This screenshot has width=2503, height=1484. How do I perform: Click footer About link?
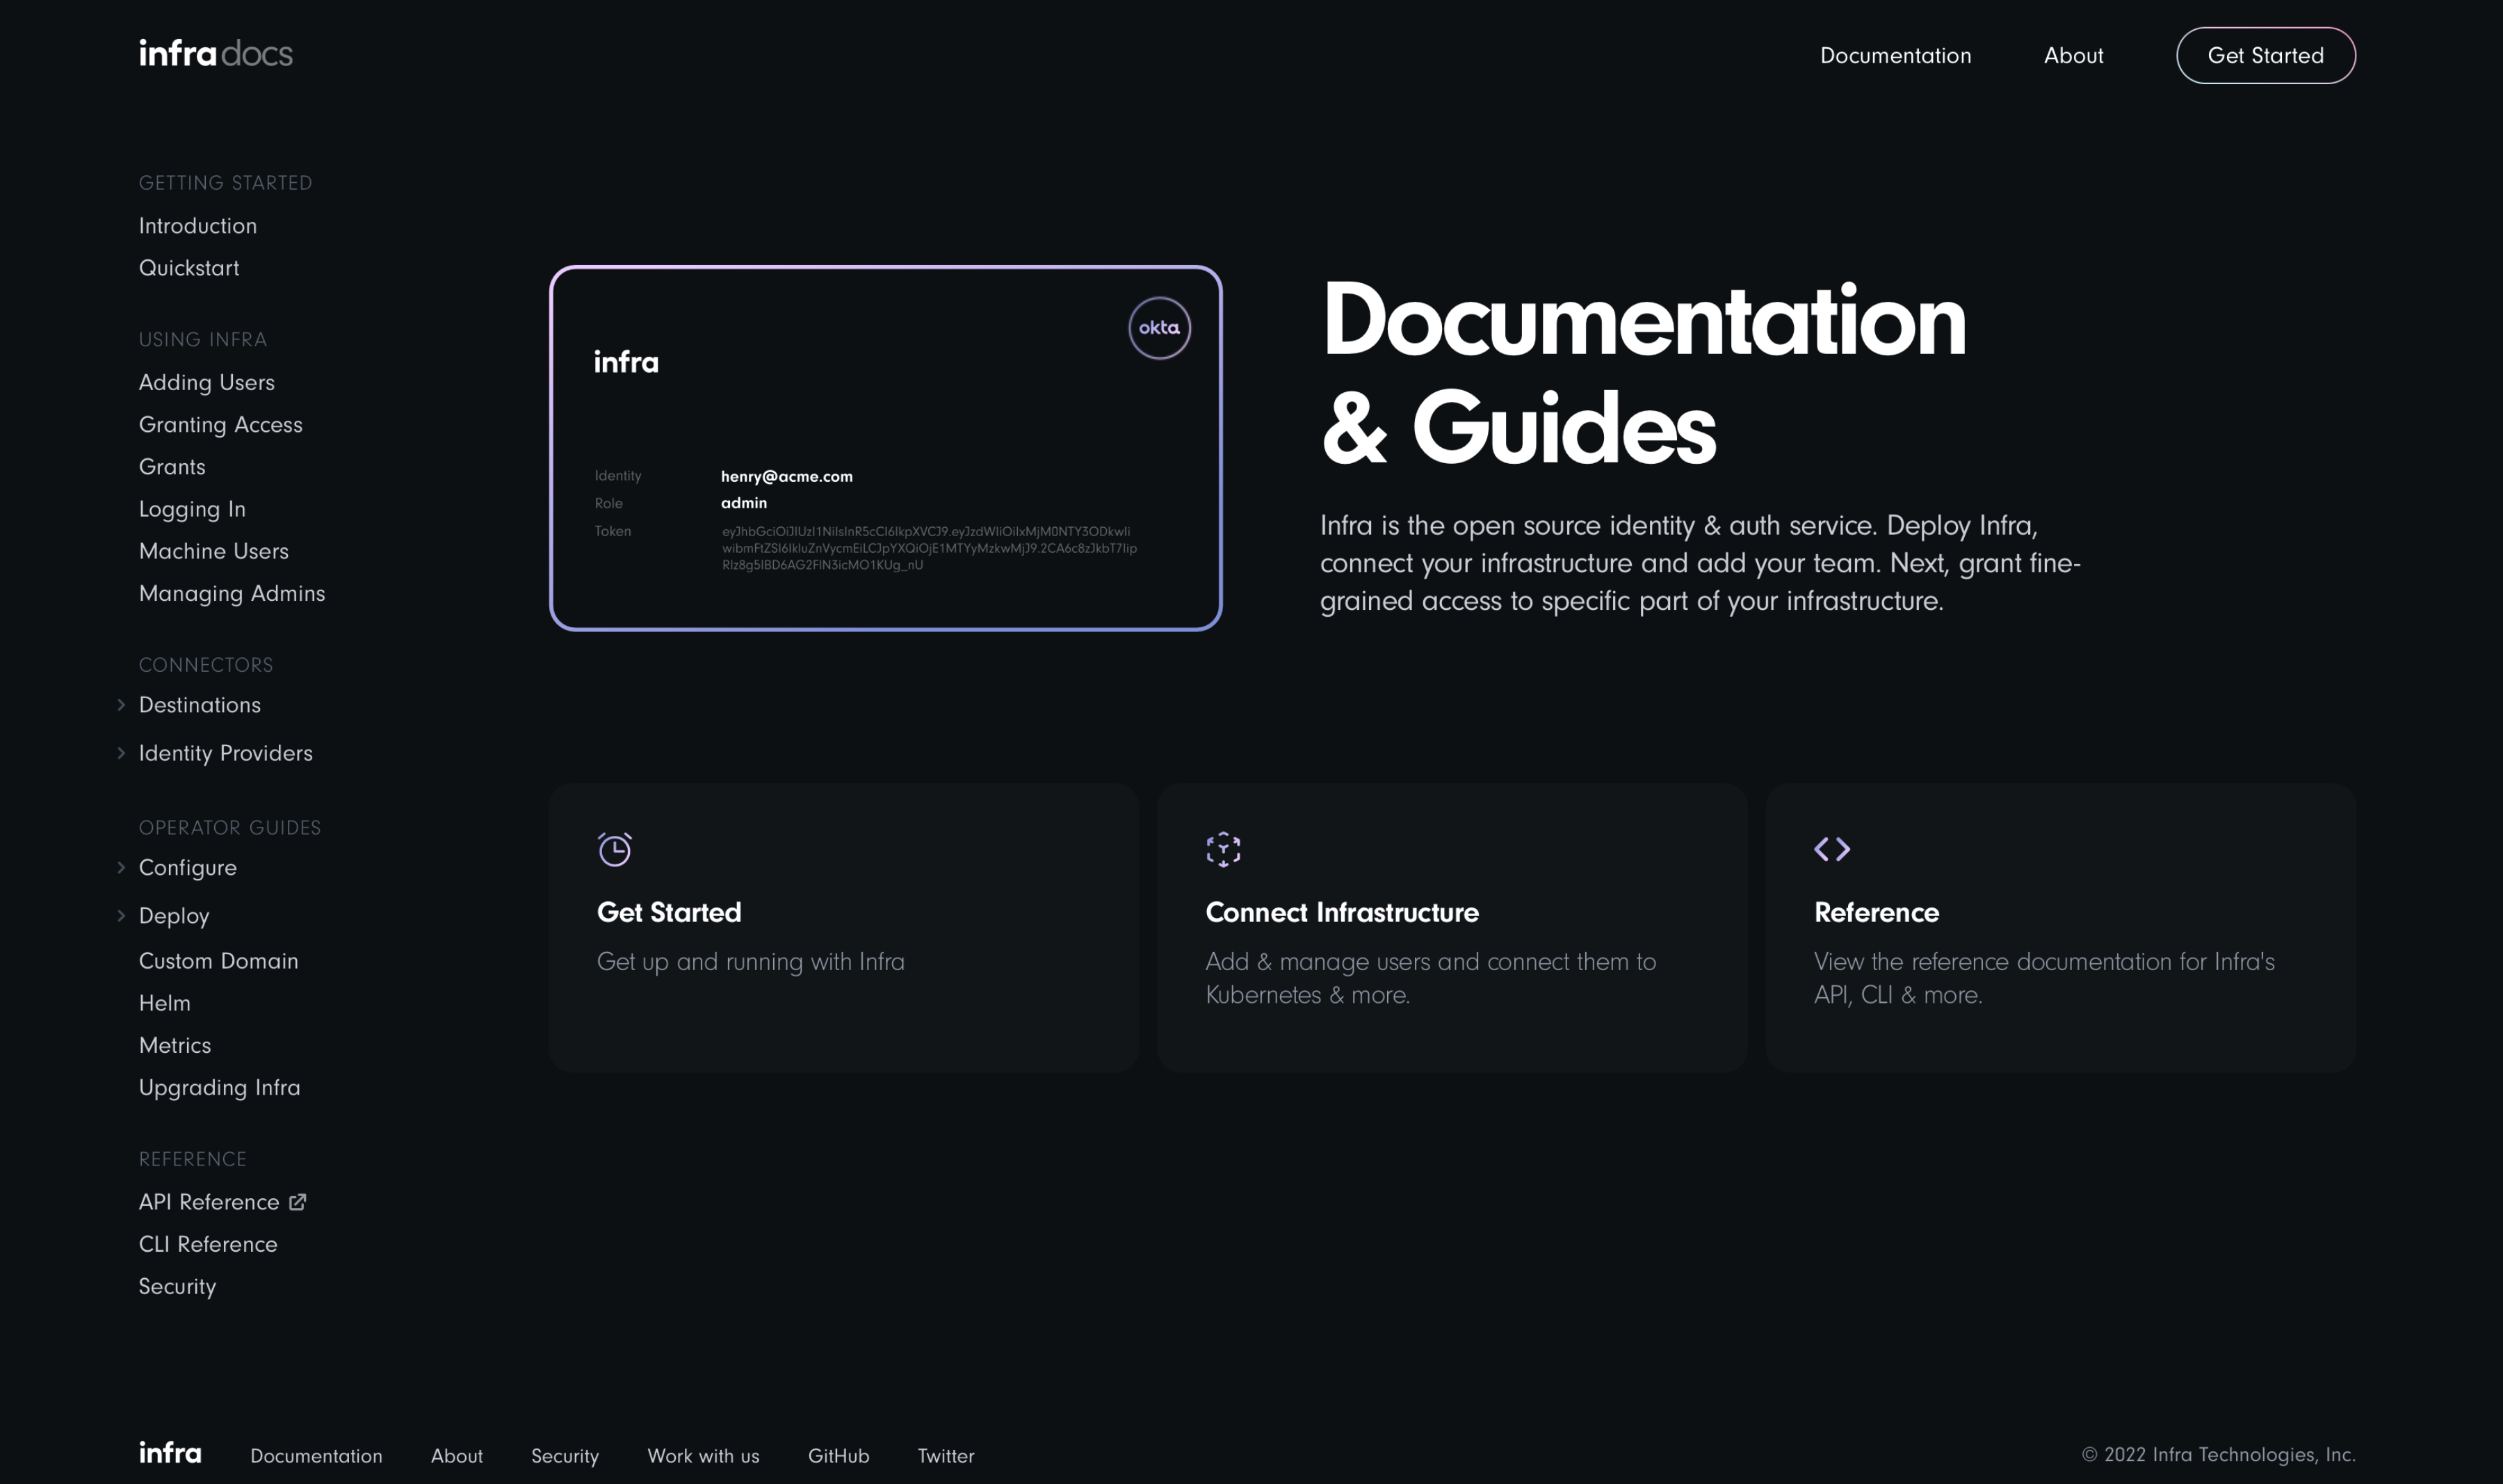click(x=457, y=1456)
